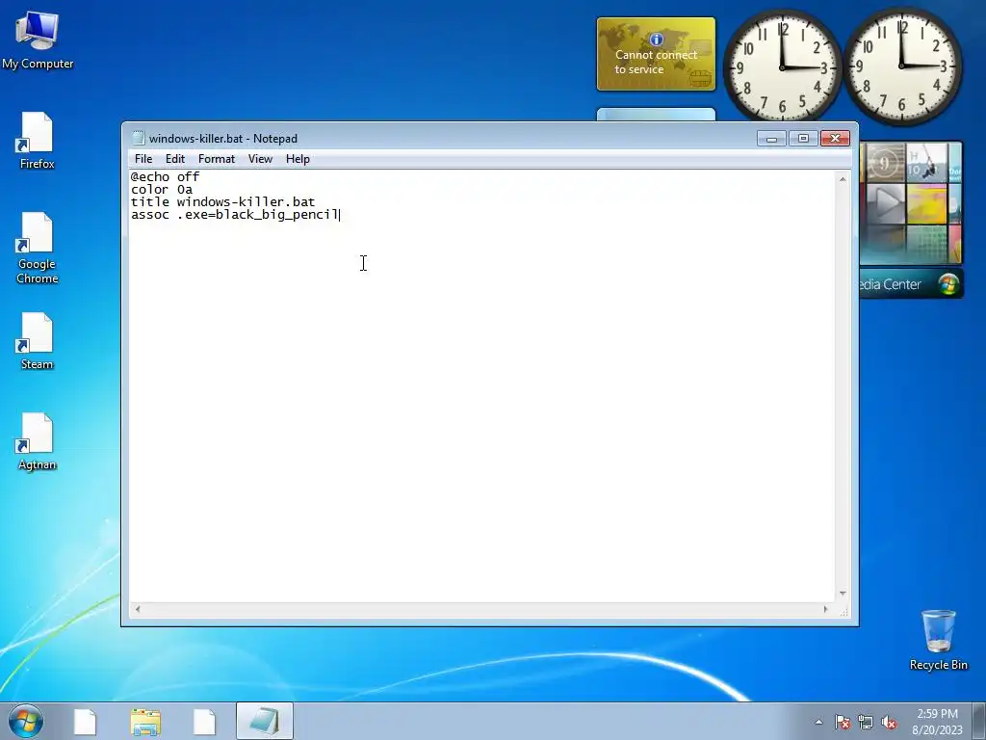Maximize the Notepad window
Image resolution: width=986 pixels, height=740 pixels.
pyautogui.click(x=803, y=138)
